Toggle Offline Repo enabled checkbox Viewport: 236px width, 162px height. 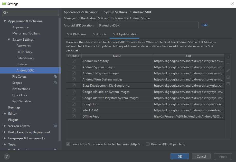tap(74, 116)
